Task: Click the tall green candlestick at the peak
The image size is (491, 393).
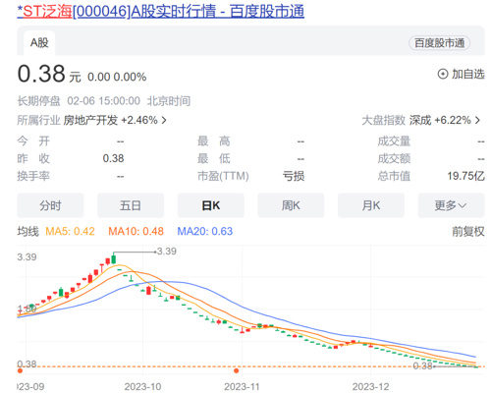Action: tap(114, 258)
